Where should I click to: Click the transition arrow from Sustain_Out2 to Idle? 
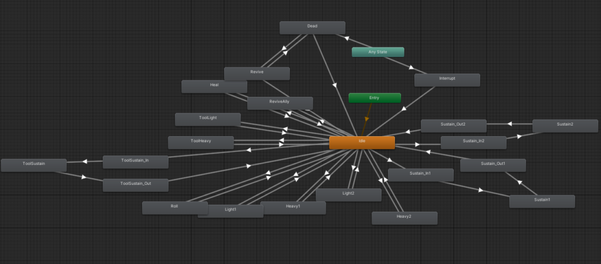click(x=408, y=132)
